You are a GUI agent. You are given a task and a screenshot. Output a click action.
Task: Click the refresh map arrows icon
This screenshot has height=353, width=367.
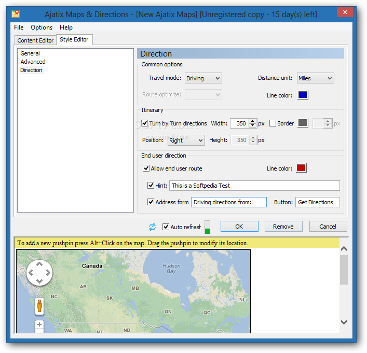click(153, 227)
